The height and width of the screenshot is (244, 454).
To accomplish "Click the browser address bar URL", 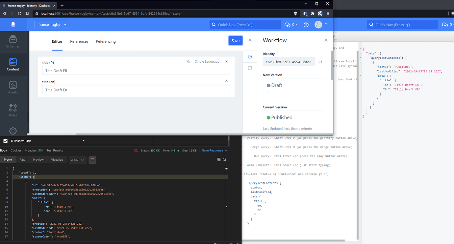I will tap(111, 13).
